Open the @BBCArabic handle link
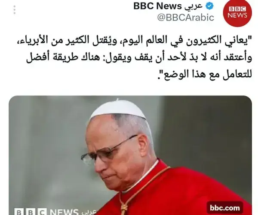 point(186,18)
